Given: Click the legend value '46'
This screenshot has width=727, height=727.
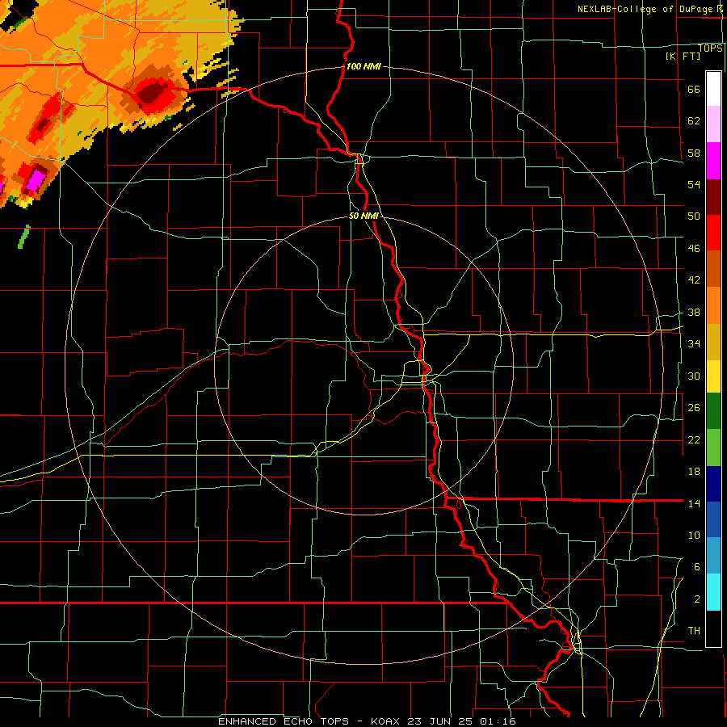Looking at the screenshot, I should pyautogui.click(x=694, y=249).
